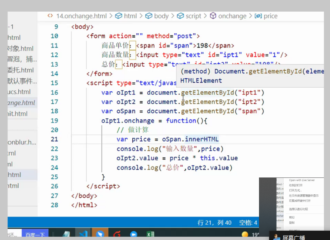Image resolution: width=330 pixels, height=240 pixels.
Task: Click oIpt1.onchange on line 19
Action: [128, 121]
